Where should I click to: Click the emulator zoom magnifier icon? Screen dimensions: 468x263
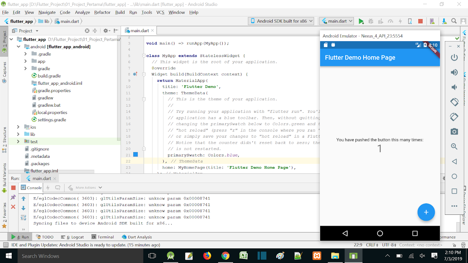[454, 146]
